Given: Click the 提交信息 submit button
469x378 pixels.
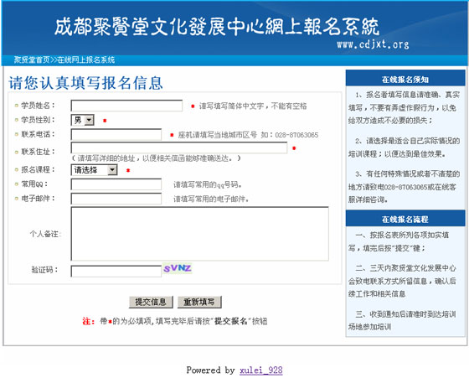Looking at the screenshot, I should tap(151, 302).
